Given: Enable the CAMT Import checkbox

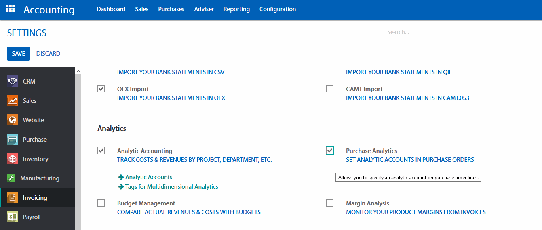Looking at the screenshot, I should point(330,89).
